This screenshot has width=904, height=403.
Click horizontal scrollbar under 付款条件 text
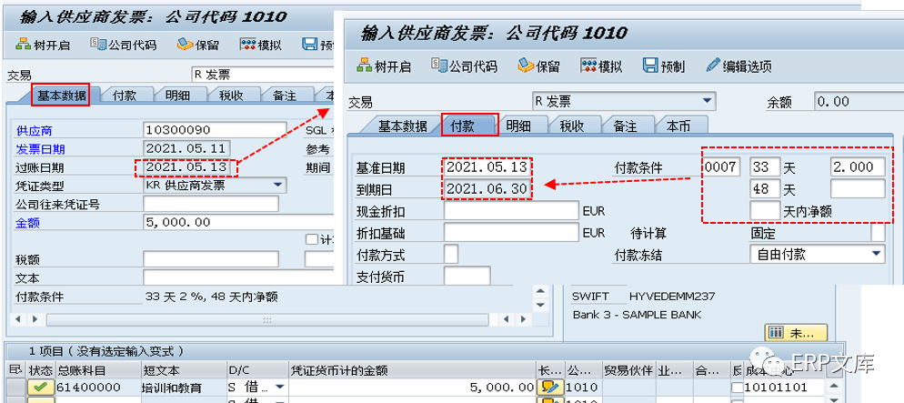pyautogui.click(x=266, y=318)
